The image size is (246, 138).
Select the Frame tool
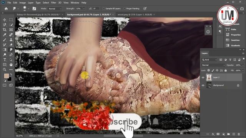(x=11, y=30)
